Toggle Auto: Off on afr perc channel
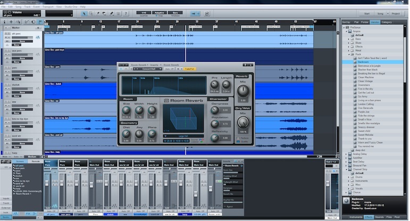This screenshot has width=410, height=221. point(51,211)
